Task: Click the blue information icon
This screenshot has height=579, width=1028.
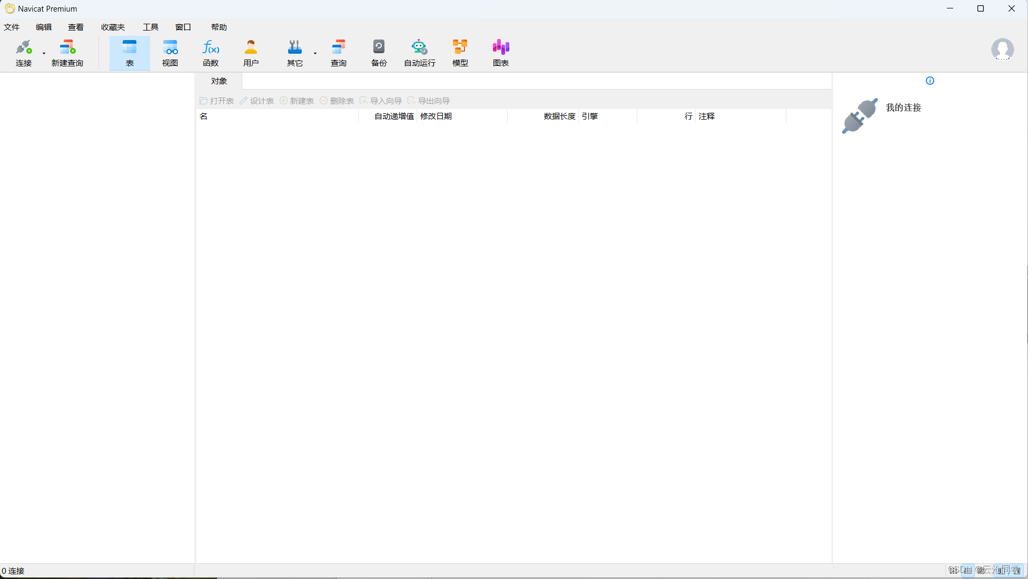Action: tap(930, 81)
